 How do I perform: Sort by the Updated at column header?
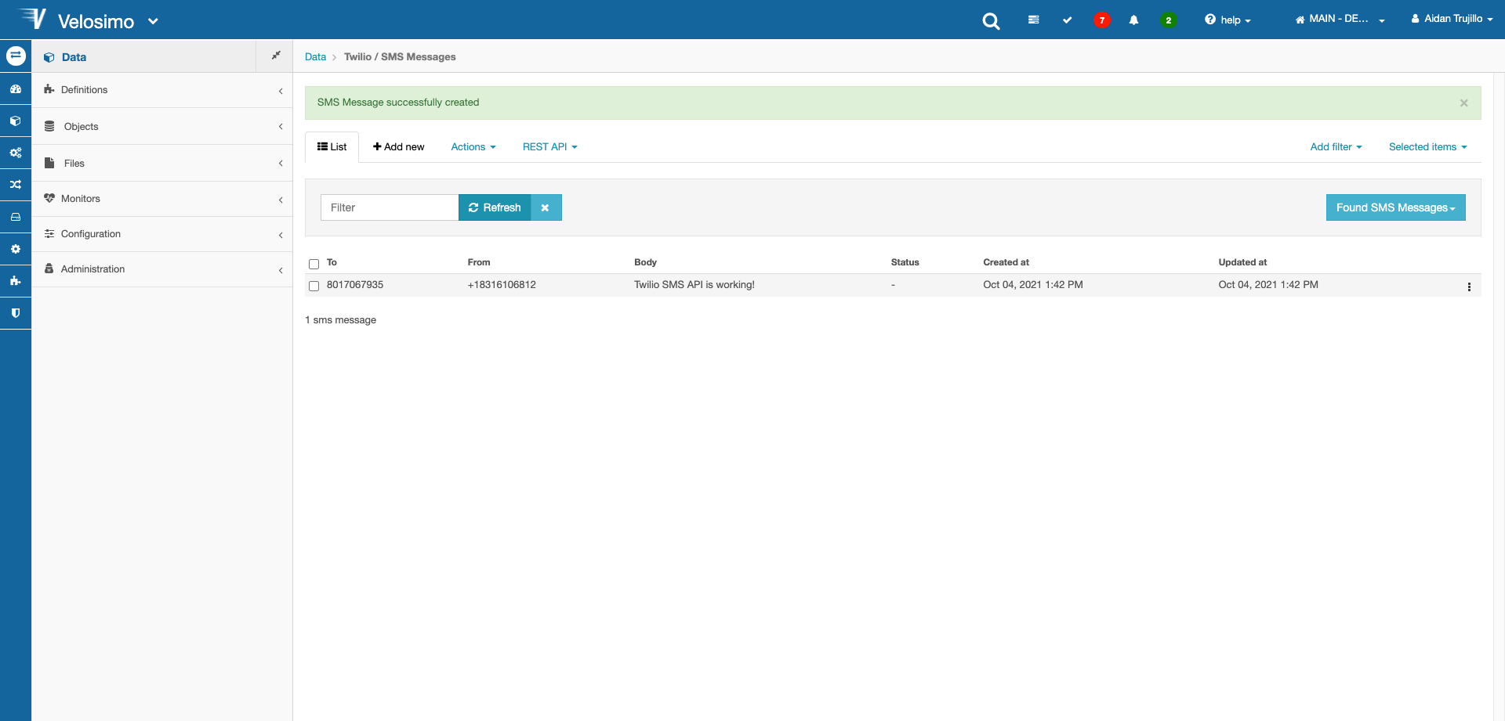pyautogui.click(x=1242, y=262)
